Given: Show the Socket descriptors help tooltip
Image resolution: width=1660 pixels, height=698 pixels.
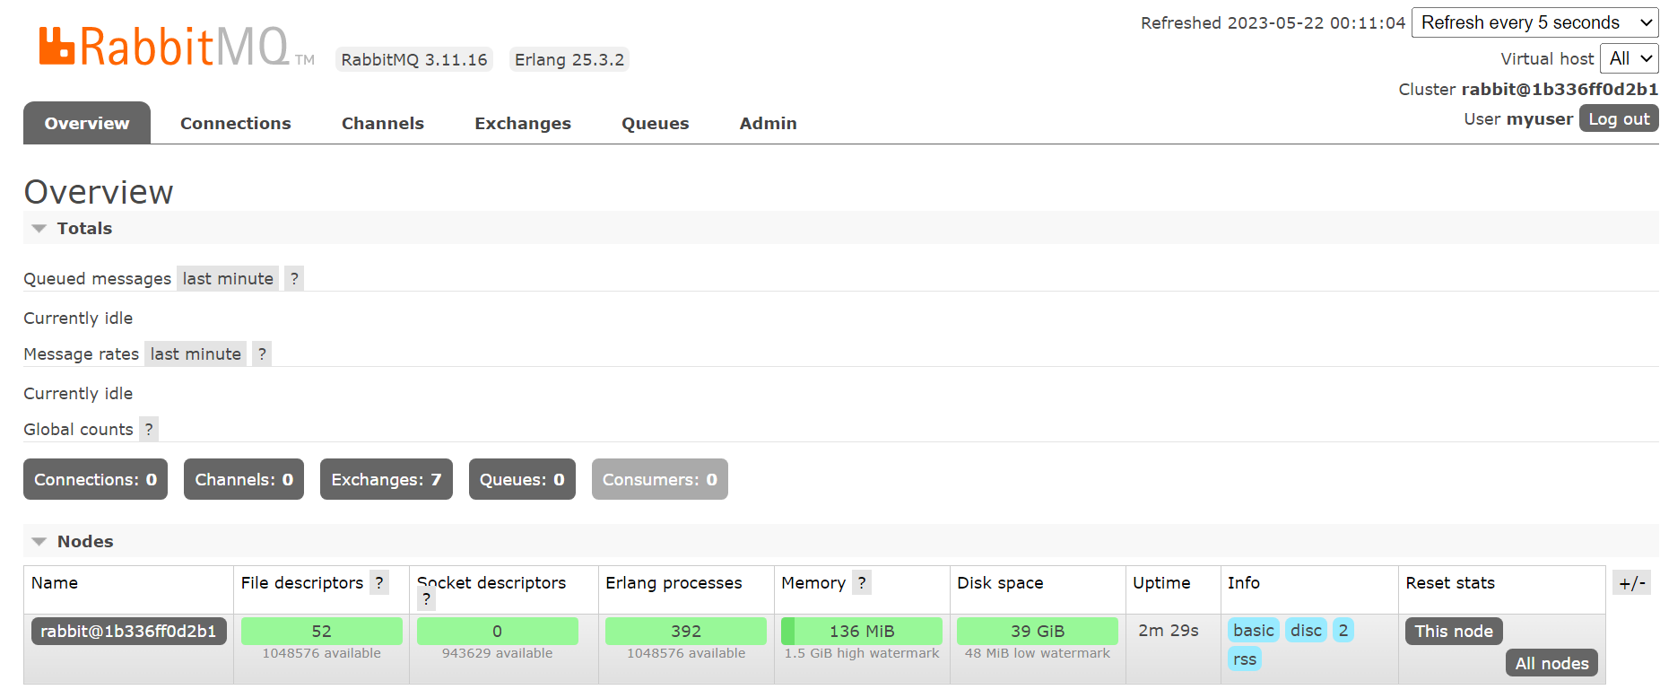Looking at the screenshot, I should (426, 599).
